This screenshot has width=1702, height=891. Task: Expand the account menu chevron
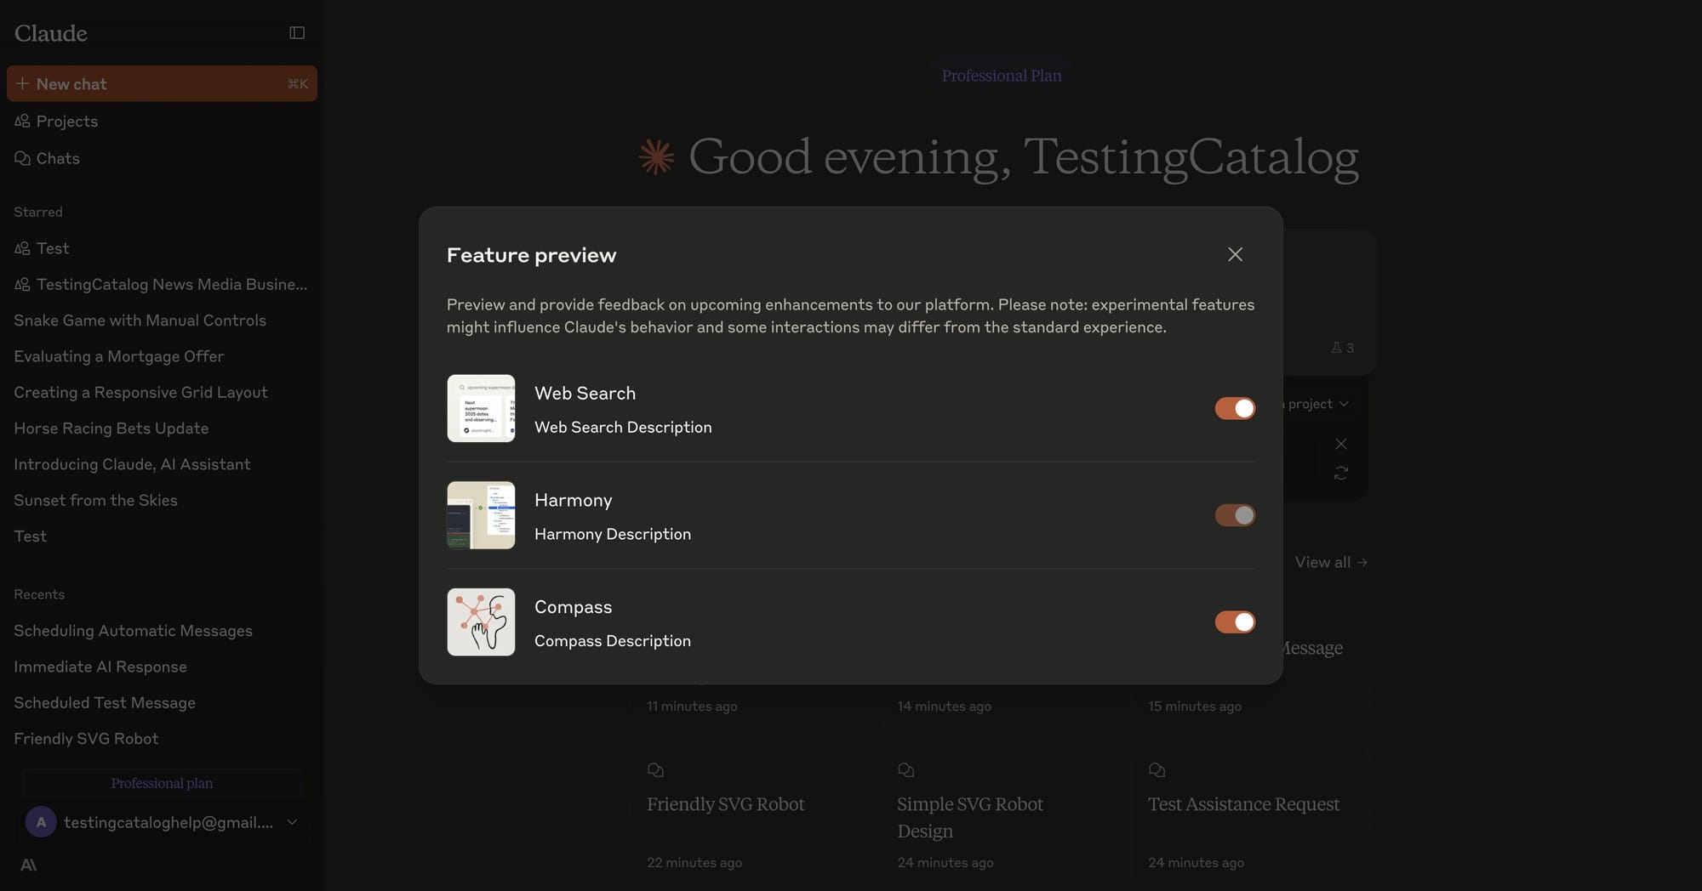pos(292,822)
